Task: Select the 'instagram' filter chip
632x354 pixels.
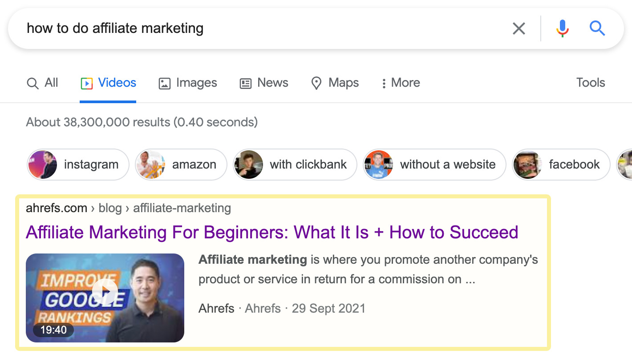Action: [x=78, y=165]
